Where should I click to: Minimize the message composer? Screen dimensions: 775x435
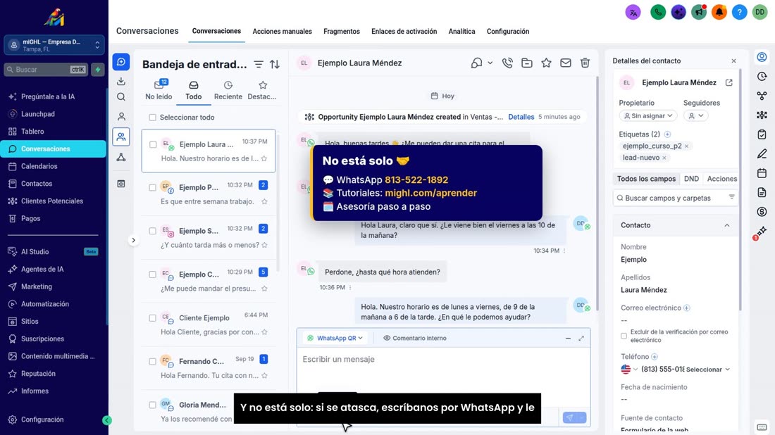click(x=568, y=339)
